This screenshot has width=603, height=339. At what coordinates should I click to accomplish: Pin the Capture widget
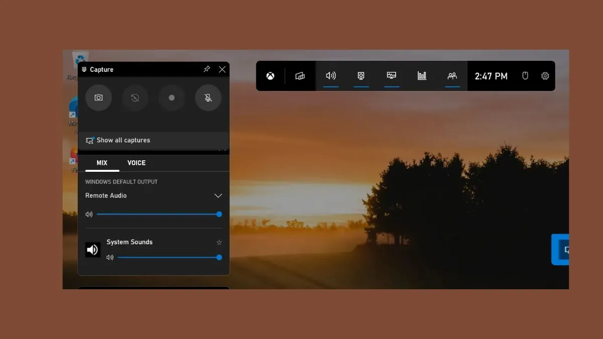click(207, 69)
